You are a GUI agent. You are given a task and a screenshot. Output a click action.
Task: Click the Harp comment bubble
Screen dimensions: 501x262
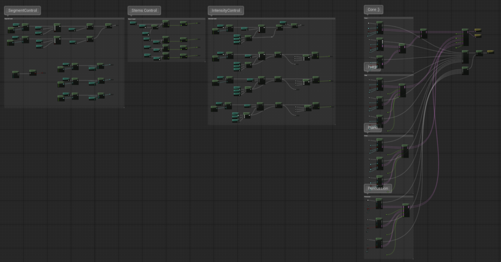click(373, 66)
